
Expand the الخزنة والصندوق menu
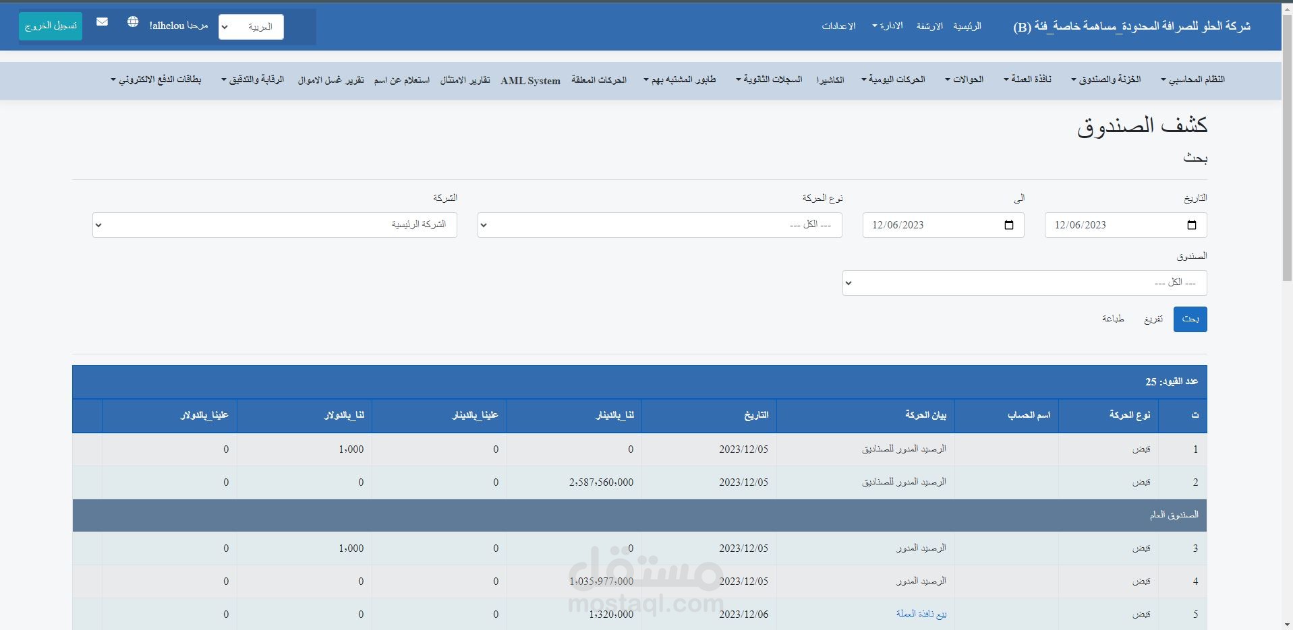click(x=1106, y=80)
